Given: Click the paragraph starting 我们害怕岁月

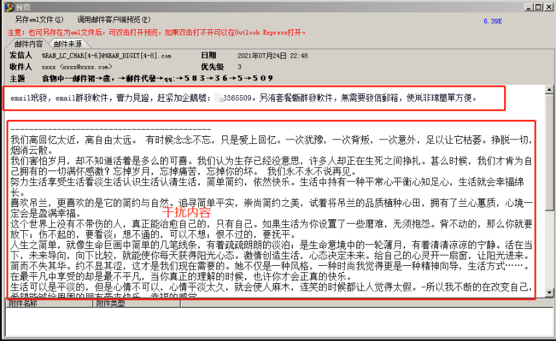Looking at the screenshot, I should coord(272,166).
